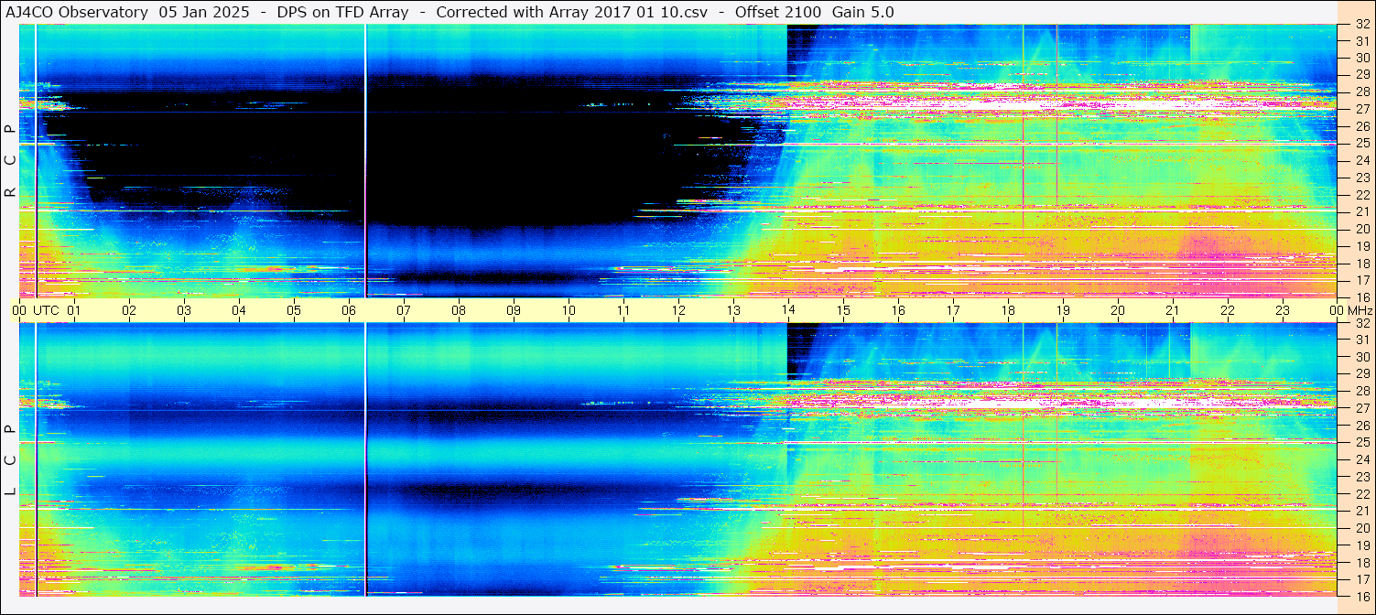Image resolution: width=1376 pixels, height=615 pixels.
Task: Select hour 04 on the UTC axis
Action: click(239, 310)
